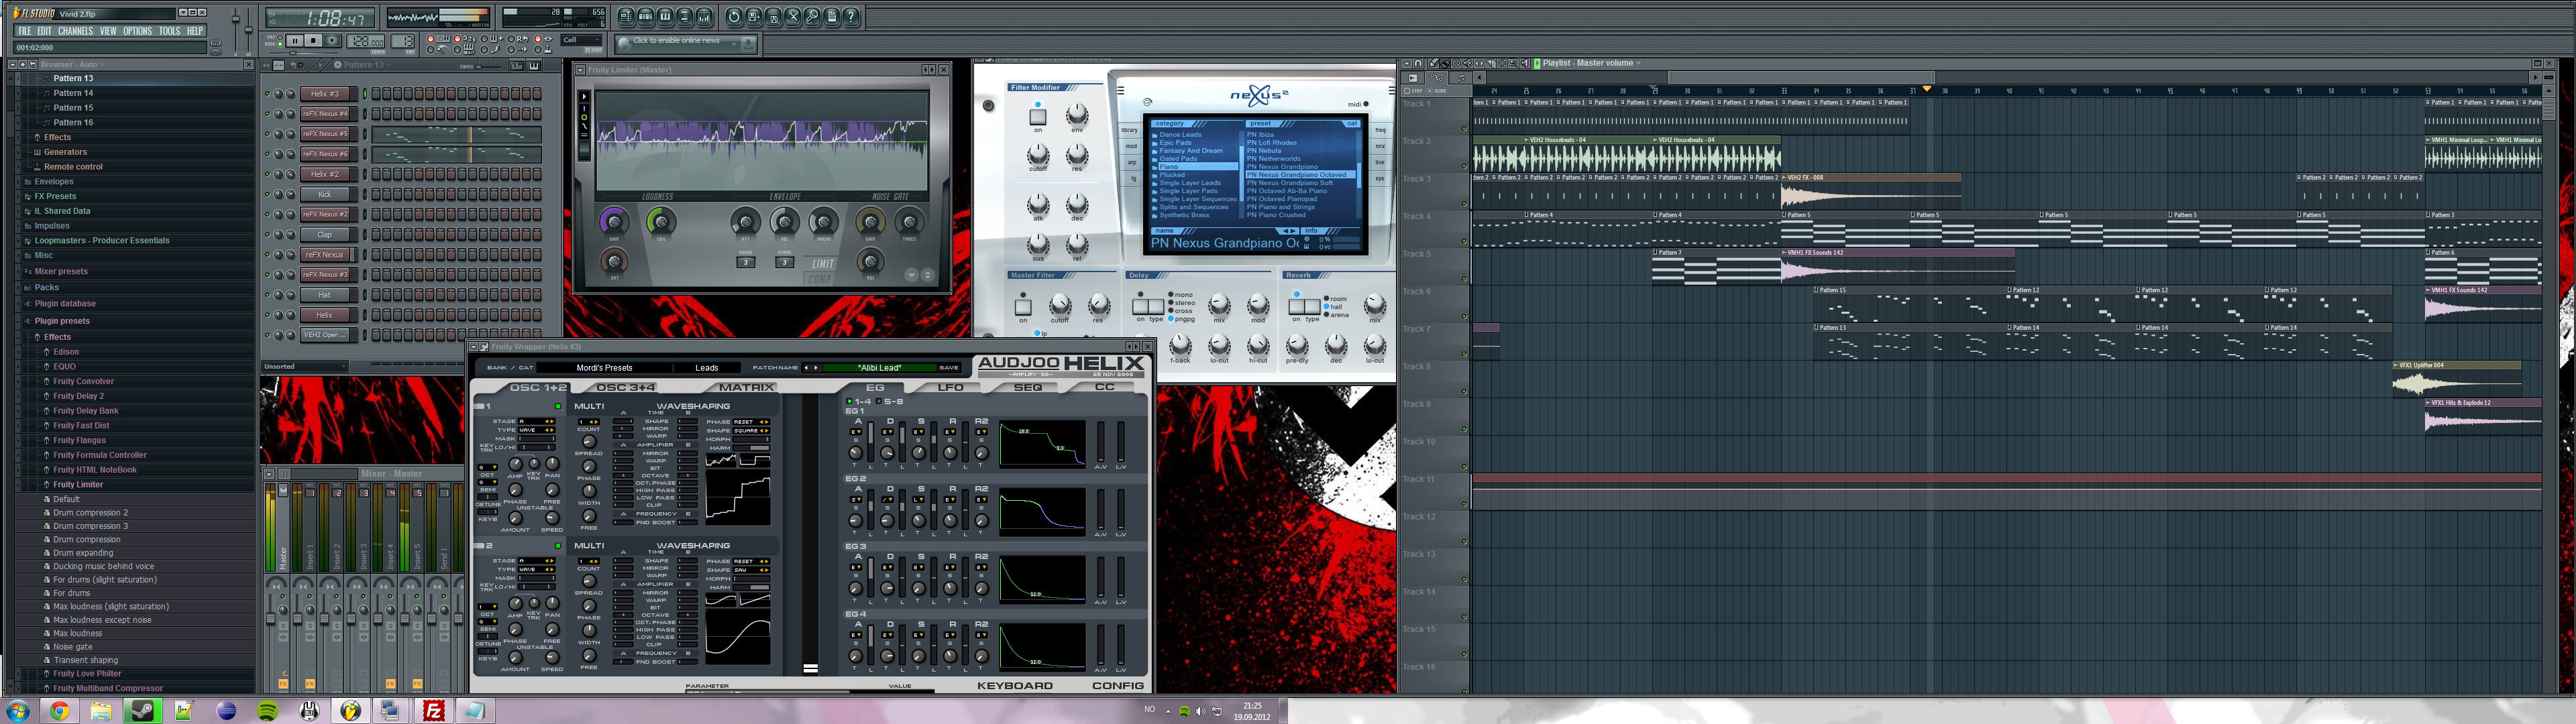
Task: Select the slice tool in Playlist
Action: coord(1491,63)
